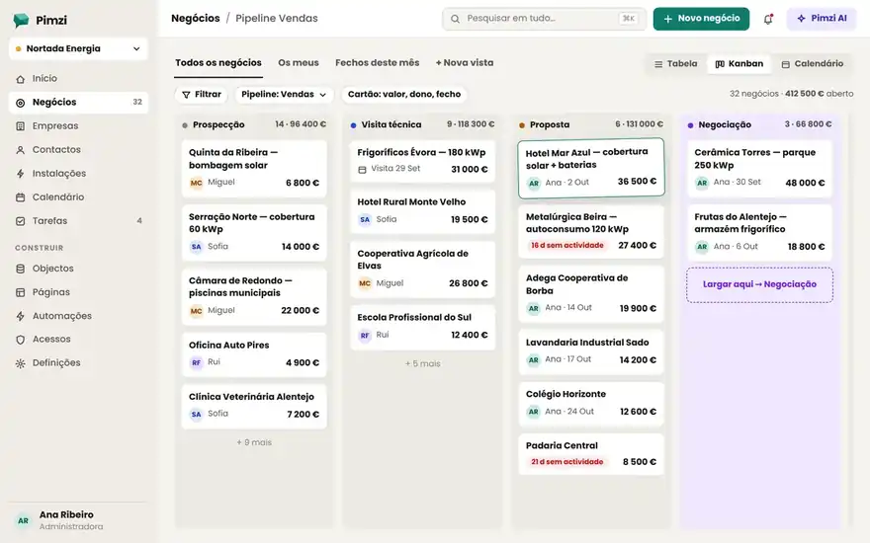Open the notifications bell

pos(768,19)
